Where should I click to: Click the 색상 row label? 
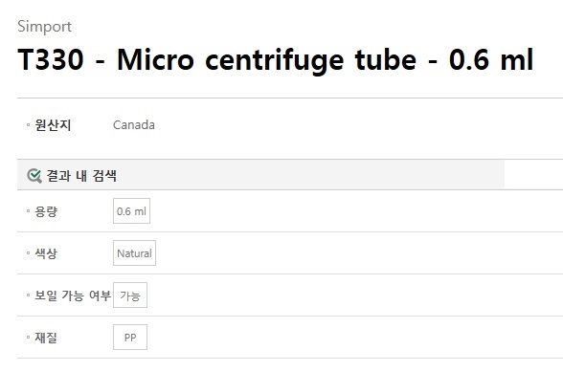click(46, 253)
